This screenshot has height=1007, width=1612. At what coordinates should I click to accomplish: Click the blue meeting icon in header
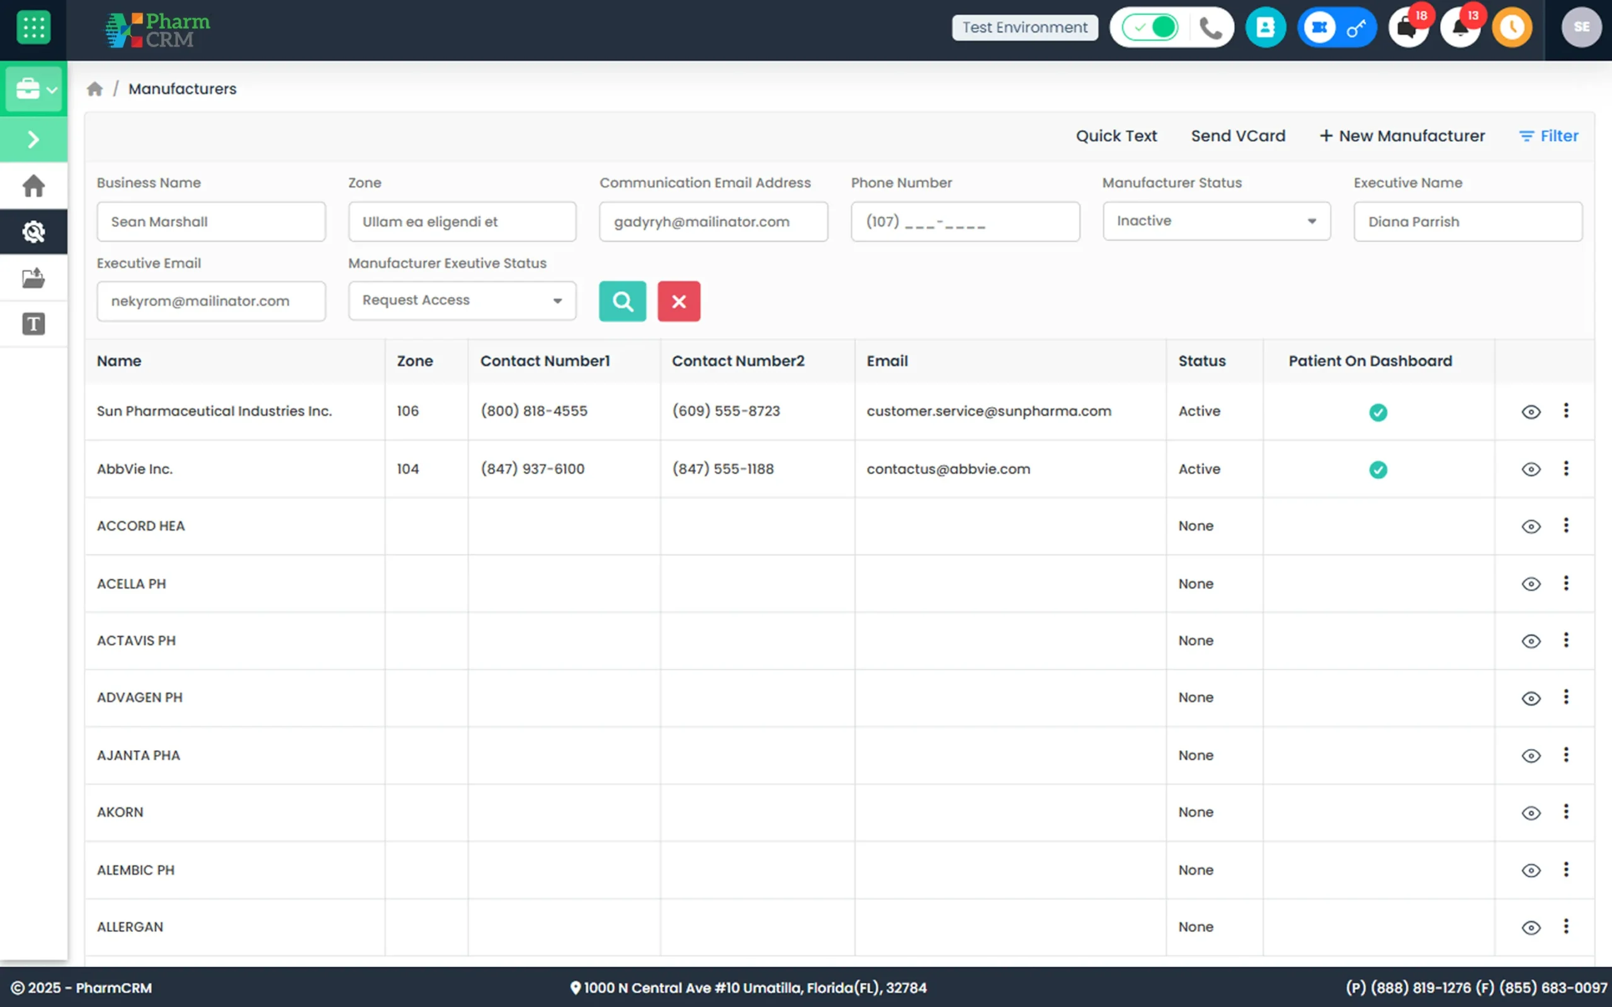[x=1319, y=28]
